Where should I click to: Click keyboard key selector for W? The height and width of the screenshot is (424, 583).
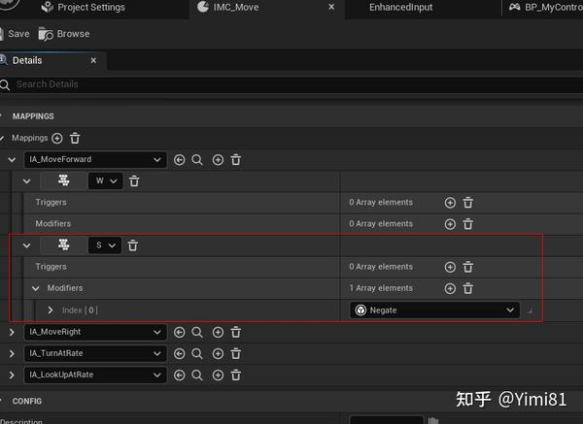[63, 180]
